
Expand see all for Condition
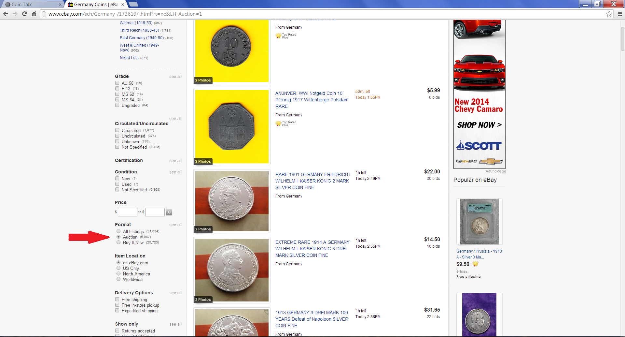click(x=175, y=172)
